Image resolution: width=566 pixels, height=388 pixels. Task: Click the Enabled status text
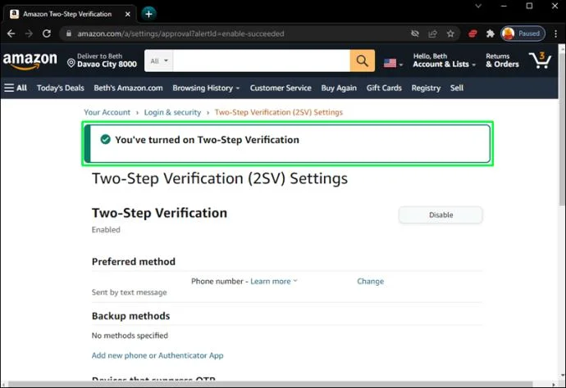click(x=106, y=229)
